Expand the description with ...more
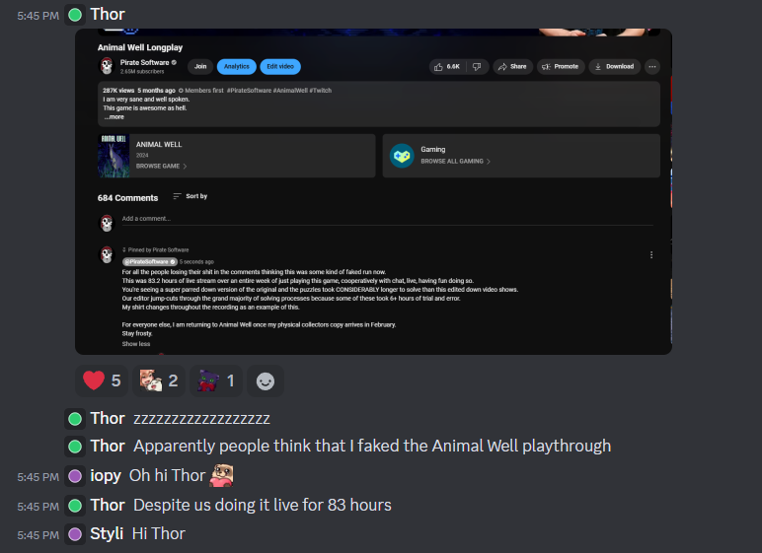Screen dimensions: 762x553 [x=114, y=117]
